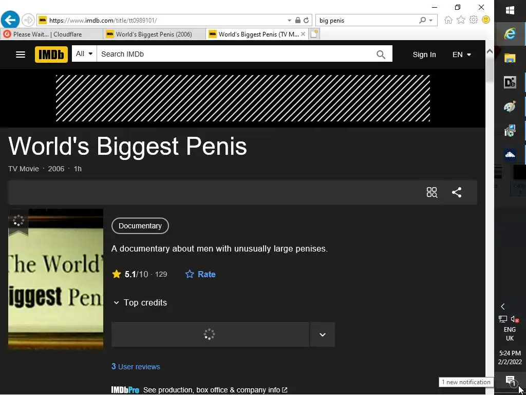Screen dimensions: 526x395
Task: Click the network tray icon
Action: click(502, 319)
